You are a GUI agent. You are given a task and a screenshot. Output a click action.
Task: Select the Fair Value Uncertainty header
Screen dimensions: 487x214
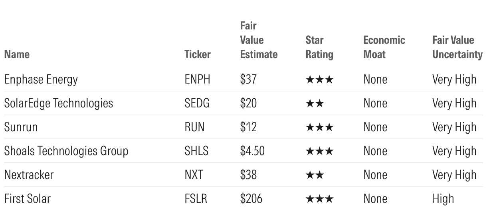tap(457, 47)
